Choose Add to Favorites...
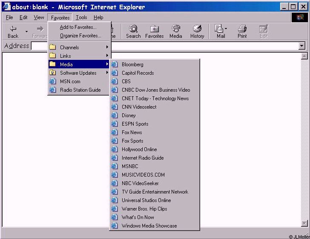 (79, 27)
